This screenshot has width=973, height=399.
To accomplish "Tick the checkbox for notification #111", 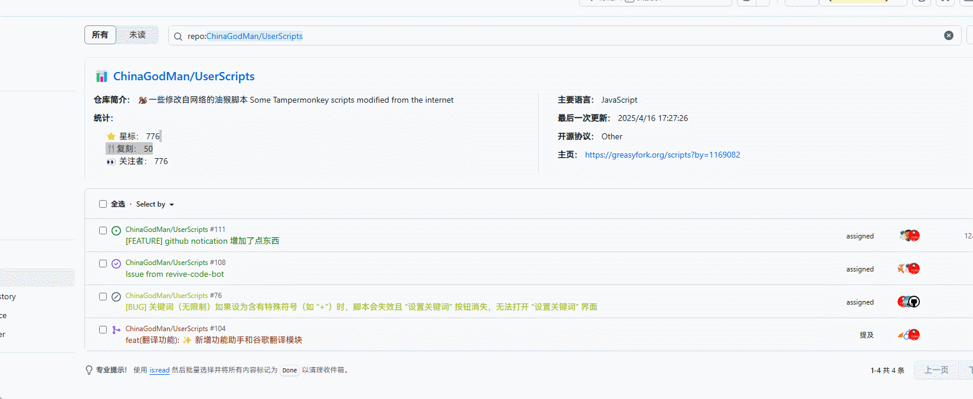I will (x=103, y=231).
